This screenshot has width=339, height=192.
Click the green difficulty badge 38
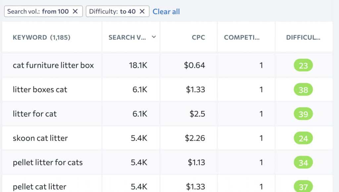[303, 90]
